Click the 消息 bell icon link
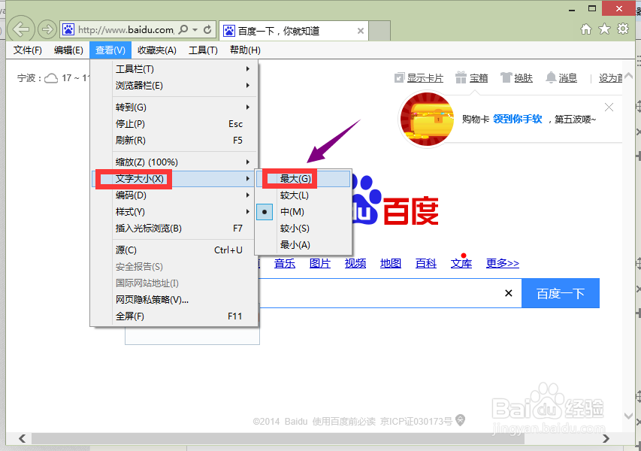The image size is (641, 451). (561, 77)
